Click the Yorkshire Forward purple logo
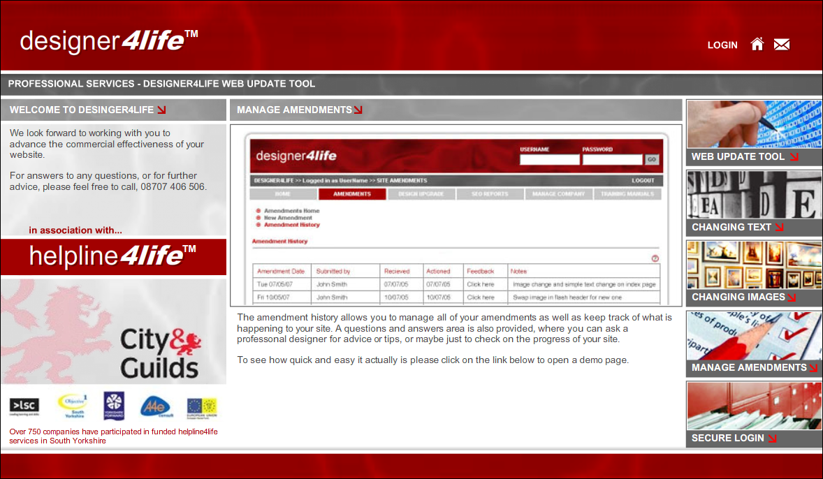This screenshot has width=823, height=479. (114, 406)
